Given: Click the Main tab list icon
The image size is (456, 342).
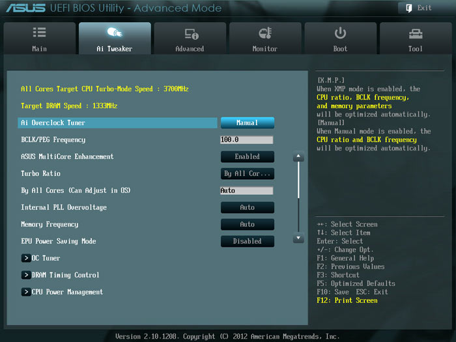Looking at the screenshot, I should click(39, 33).
